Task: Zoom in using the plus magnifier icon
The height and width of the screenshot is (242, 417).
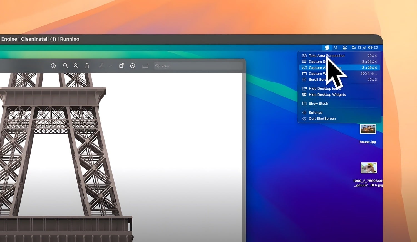Action: [x=76, y=66]
